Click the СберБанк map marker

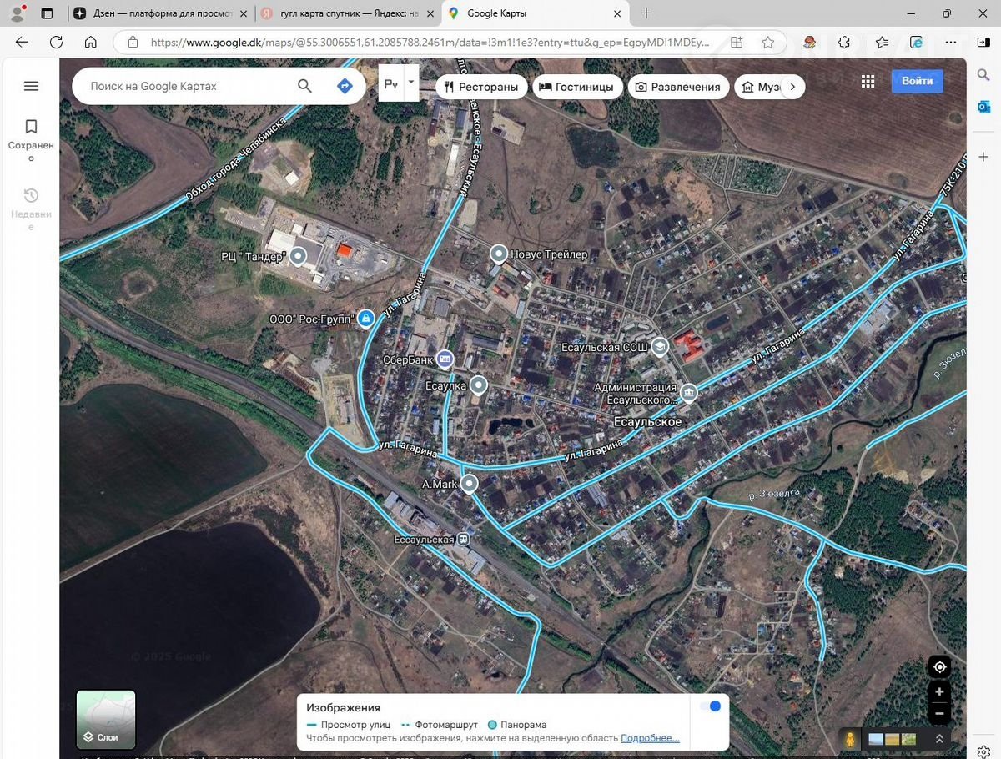click(445, 359)
